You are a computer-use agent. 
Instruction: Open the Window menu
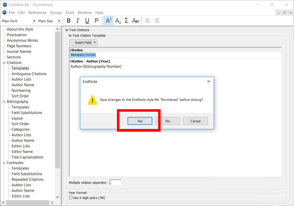pos(85,13)
